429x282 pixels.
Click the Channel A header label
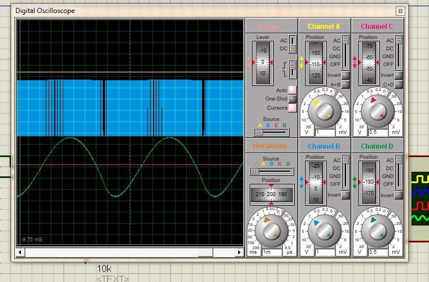click(x=323, y=27)
